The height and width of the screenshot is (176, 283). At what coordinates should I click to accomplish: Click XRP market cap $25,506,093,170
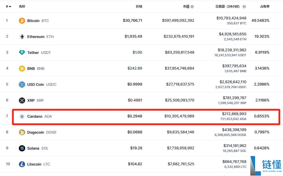[x=180, y=100]
